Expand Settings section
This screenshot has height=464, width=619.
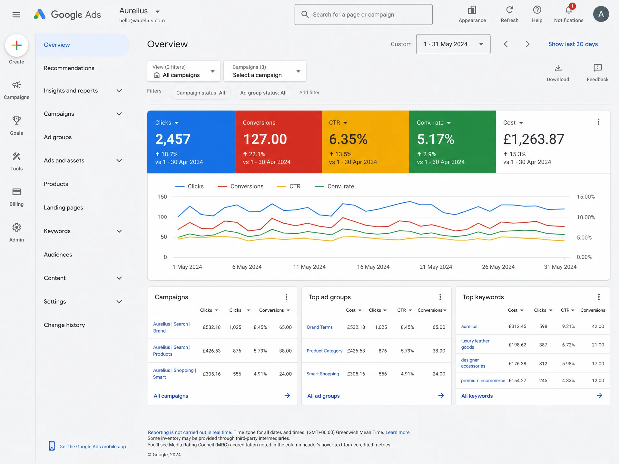[119, 302]
